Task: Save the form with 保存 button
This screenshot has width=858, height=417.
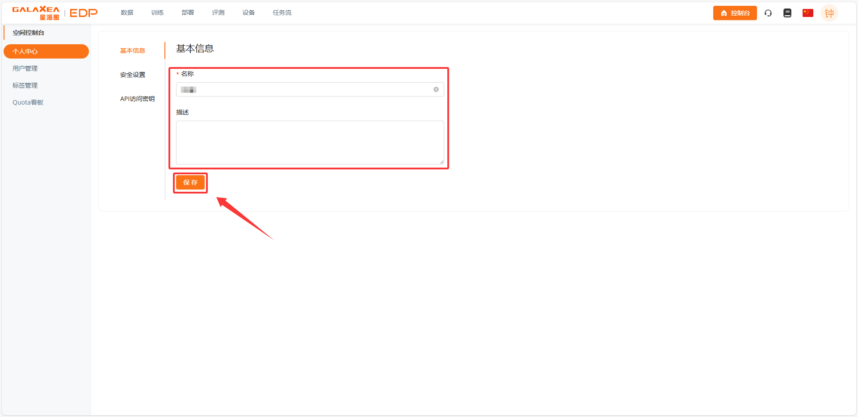Action: point(190,182)
